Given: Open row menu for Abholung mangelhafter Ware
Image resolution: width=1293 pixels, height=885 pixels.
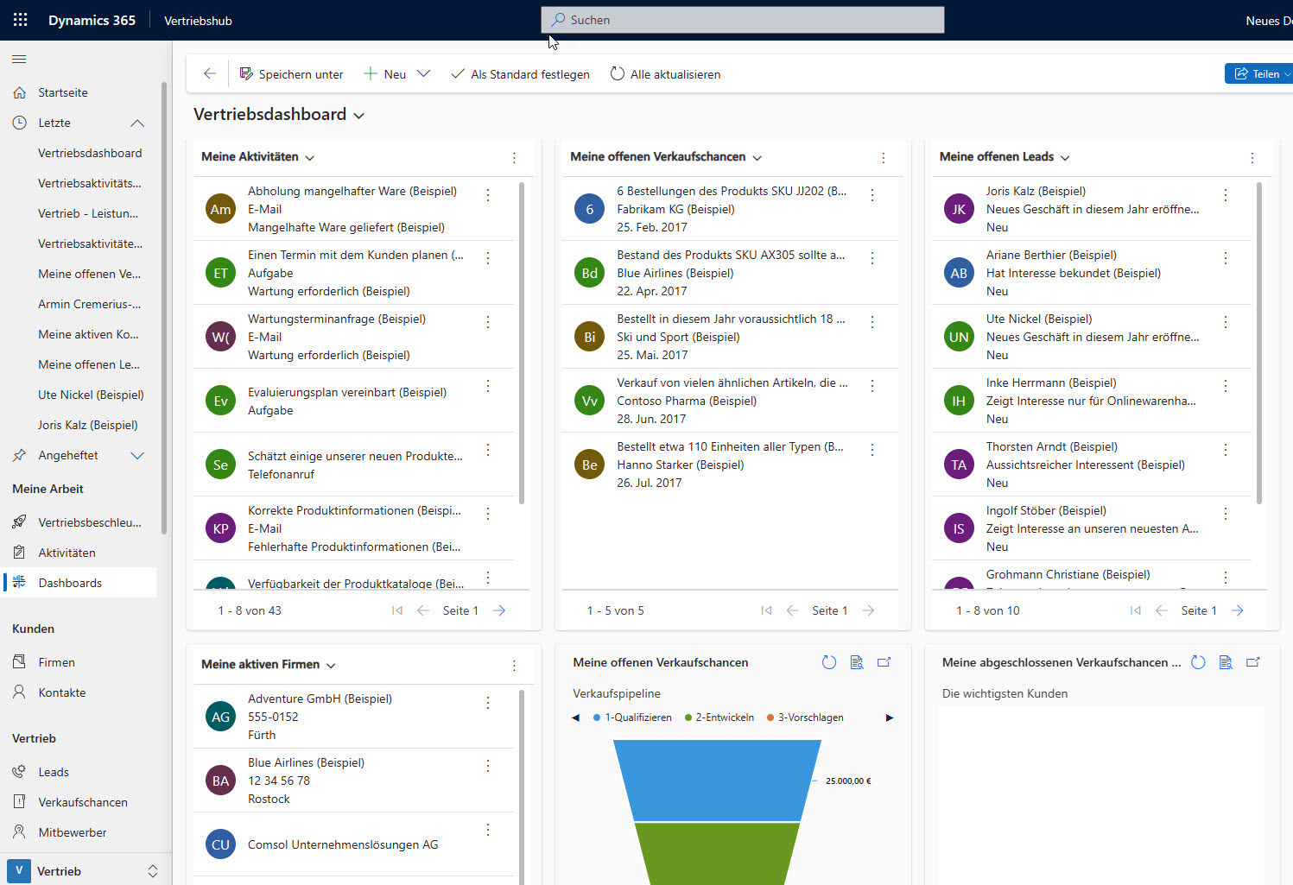Looking at the screenshot, I should point(488,195).
